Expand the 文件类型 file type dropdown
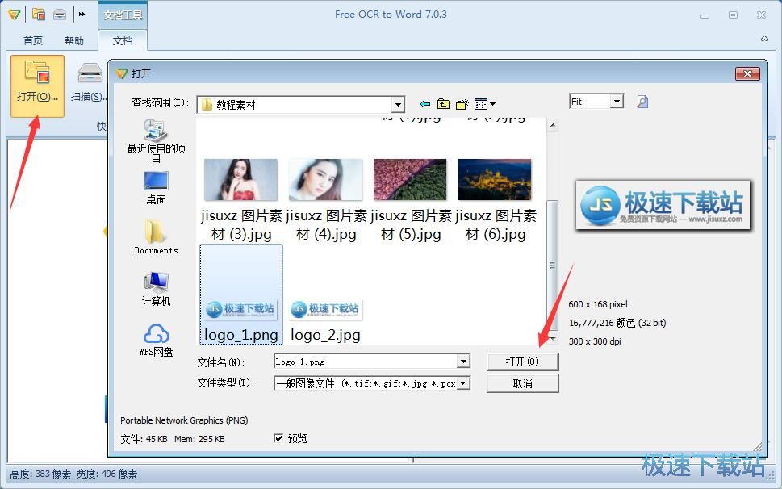The width and height of the screenshot is (782, 489). (x=463, y=384)
